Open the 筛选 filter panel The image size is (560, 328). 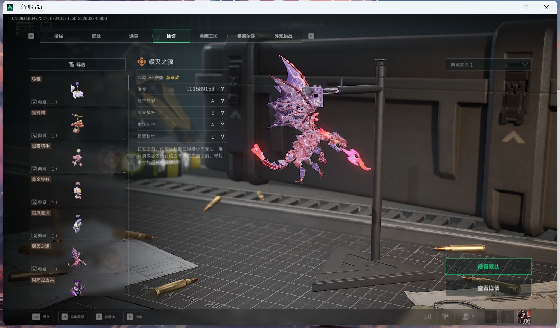point(77,65)
